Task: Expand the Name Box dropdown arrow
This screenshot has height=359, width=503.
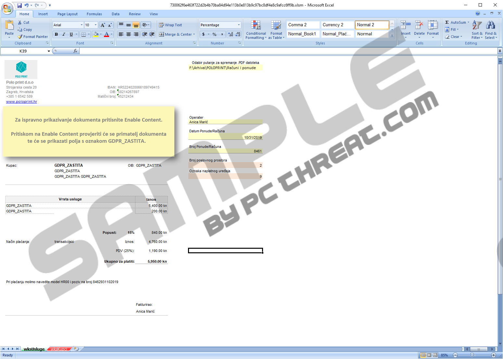Action: [49, 51]
